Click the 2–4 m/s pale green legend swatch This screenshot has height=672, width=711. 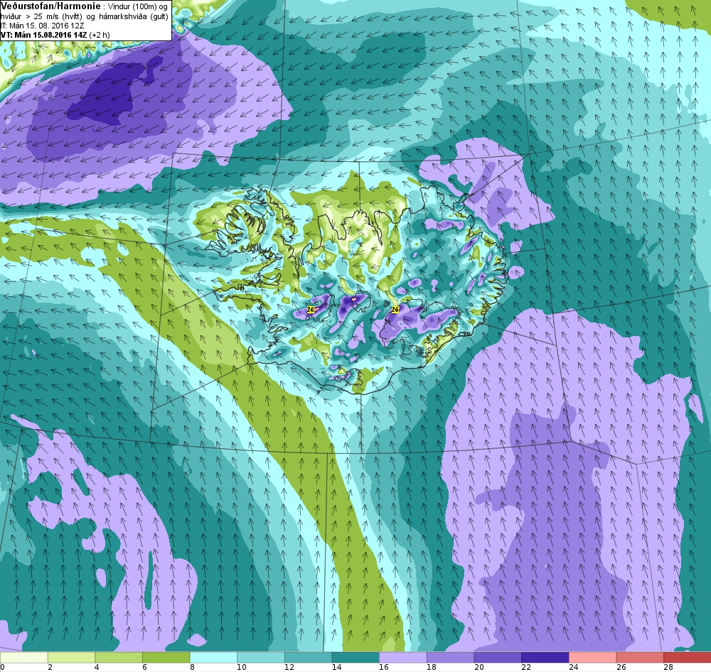pyautogui.click(x=71, y=657)
